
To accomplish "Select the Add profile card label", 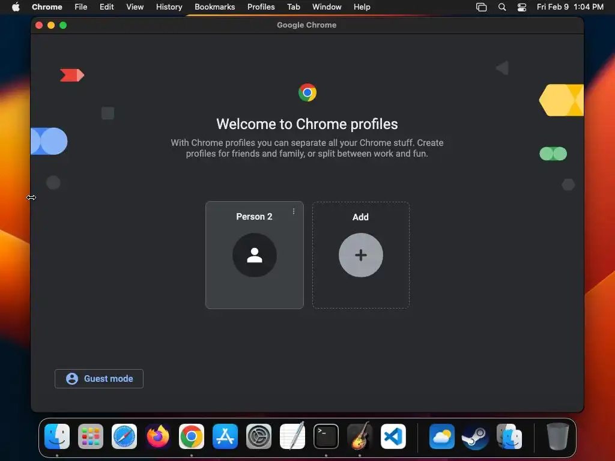I will (360, 217).
